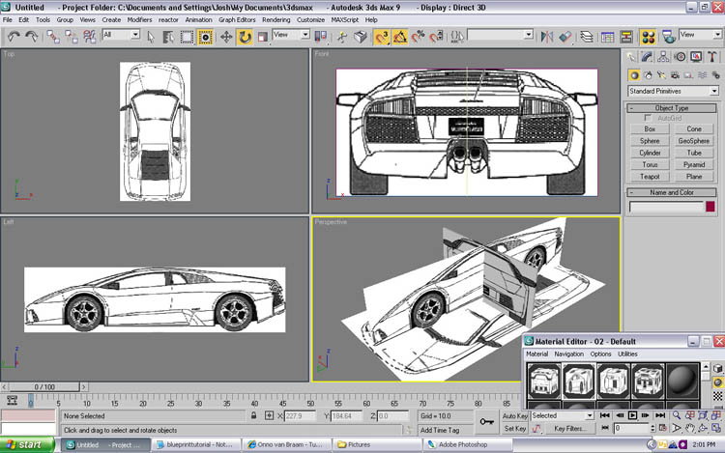
Task: Select the Rotate tool in the main toolbar
Action: point(245,36)
